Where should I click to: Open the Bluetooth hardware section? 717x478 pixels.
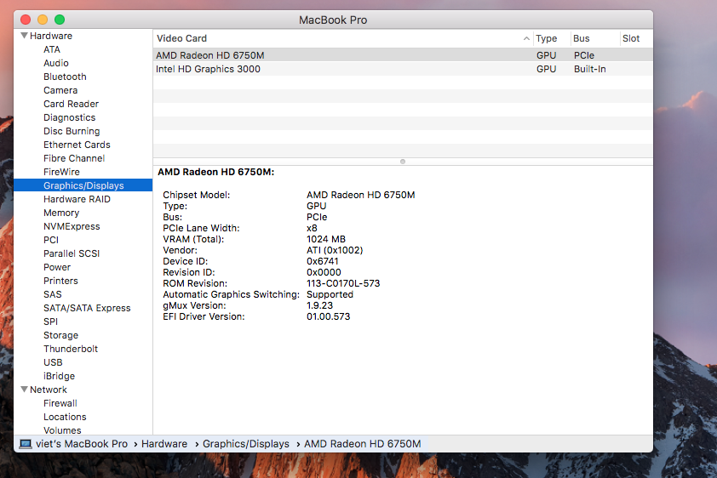[65, 77]
